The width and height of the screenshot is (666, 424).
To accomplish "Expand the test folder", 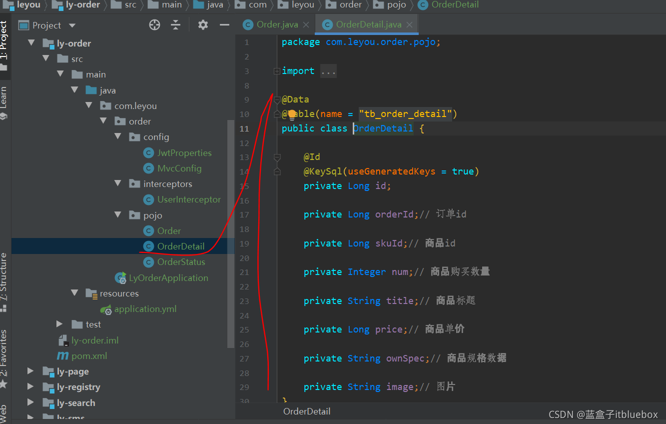I will tap(60, 324).
